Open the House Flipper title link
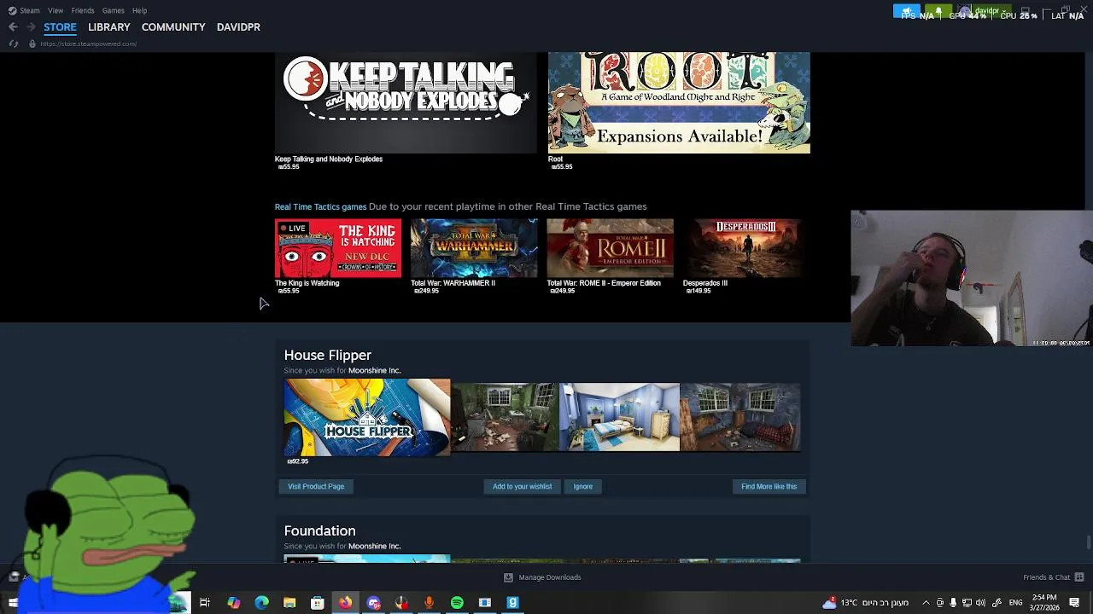 coord(327,355)
